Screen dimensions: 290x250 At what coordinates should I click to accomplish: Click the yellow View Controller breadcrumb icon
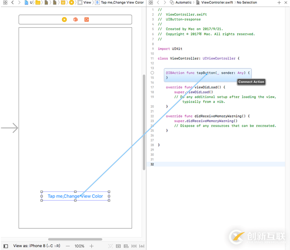pos(72,2)
